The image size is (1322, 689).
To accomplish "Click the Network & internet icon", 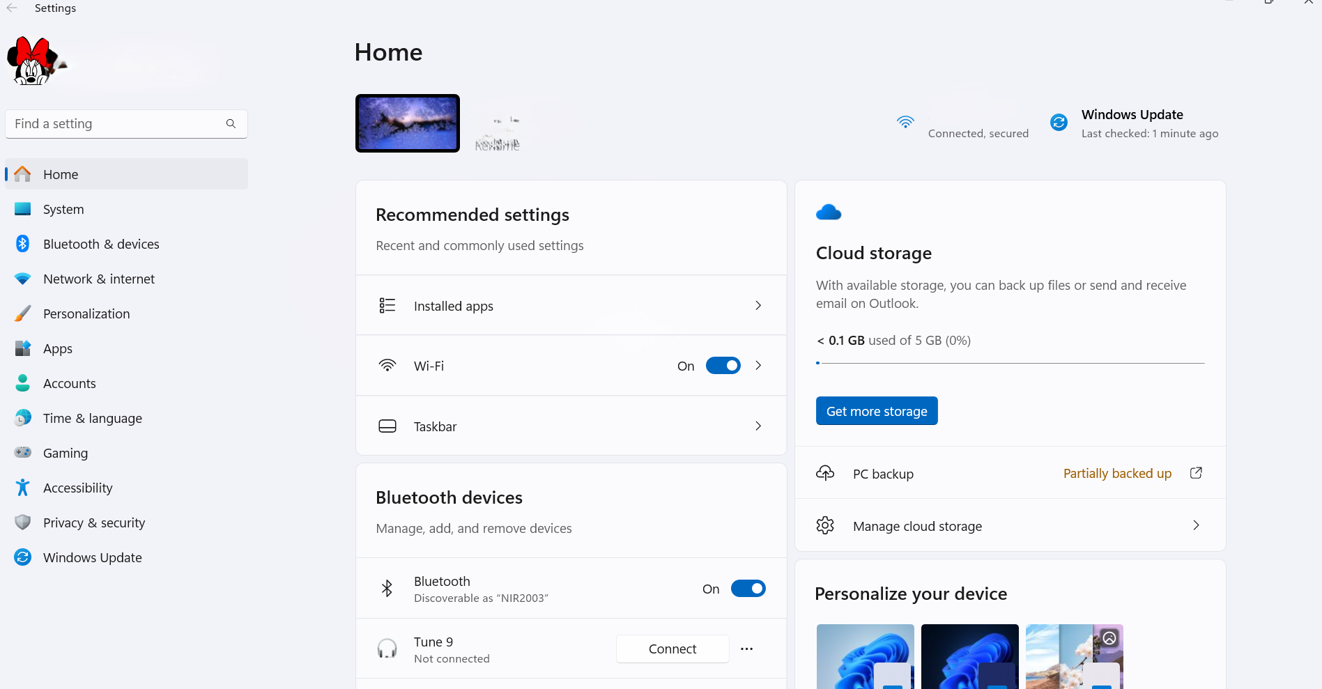I will point(23,279).
